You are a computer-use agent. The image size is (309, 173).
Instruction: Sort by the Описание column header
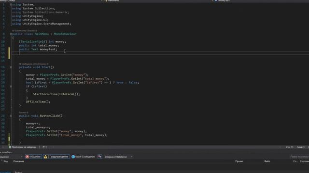tap(18, 161)
